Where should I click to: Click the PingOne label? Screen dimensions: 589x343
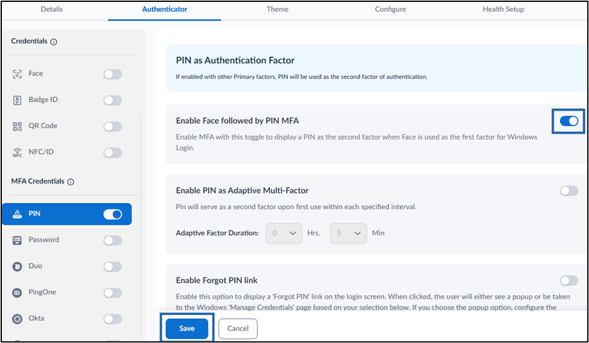[42, 293]
